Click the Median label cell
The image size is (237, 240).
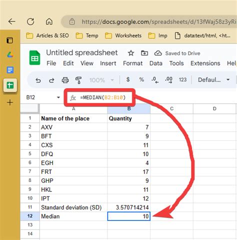(x=73, y=216)
